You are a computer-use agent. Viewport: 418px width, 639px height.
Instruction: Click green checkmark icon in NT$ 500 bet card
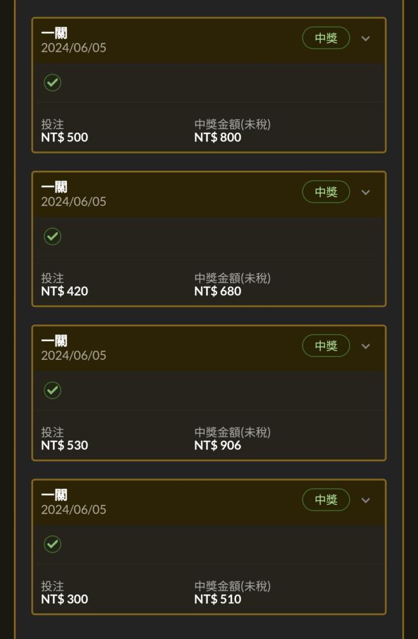tap(52, 82)
